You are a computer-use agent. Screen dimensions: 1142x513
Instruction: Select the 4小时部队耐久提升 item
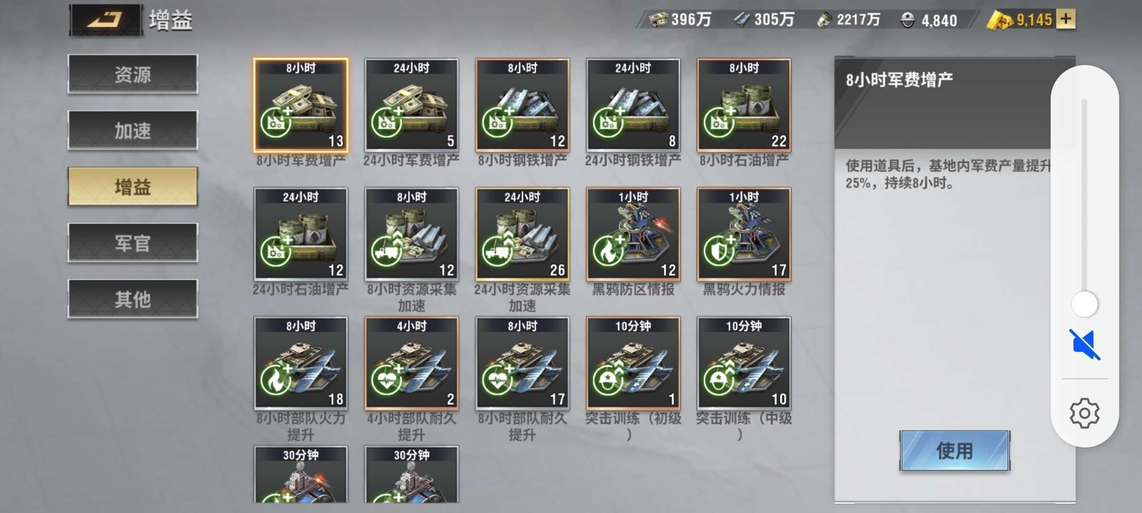point(412,363)
